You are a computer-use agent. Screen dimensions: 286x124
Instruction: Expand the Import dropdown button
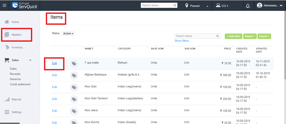[x=250, y=36]
